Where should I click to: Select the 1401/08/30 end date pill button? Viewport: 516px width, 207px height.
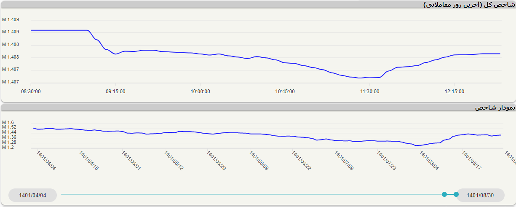click(480, 195)
